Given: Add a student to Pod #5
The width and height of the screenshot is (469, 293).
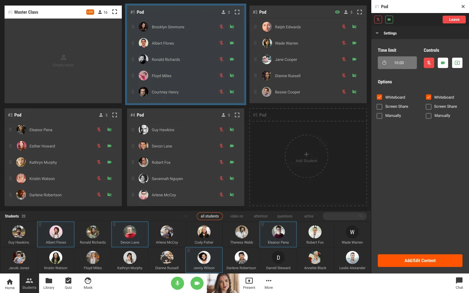Looking at the screenshot, I should coord(306,156).
